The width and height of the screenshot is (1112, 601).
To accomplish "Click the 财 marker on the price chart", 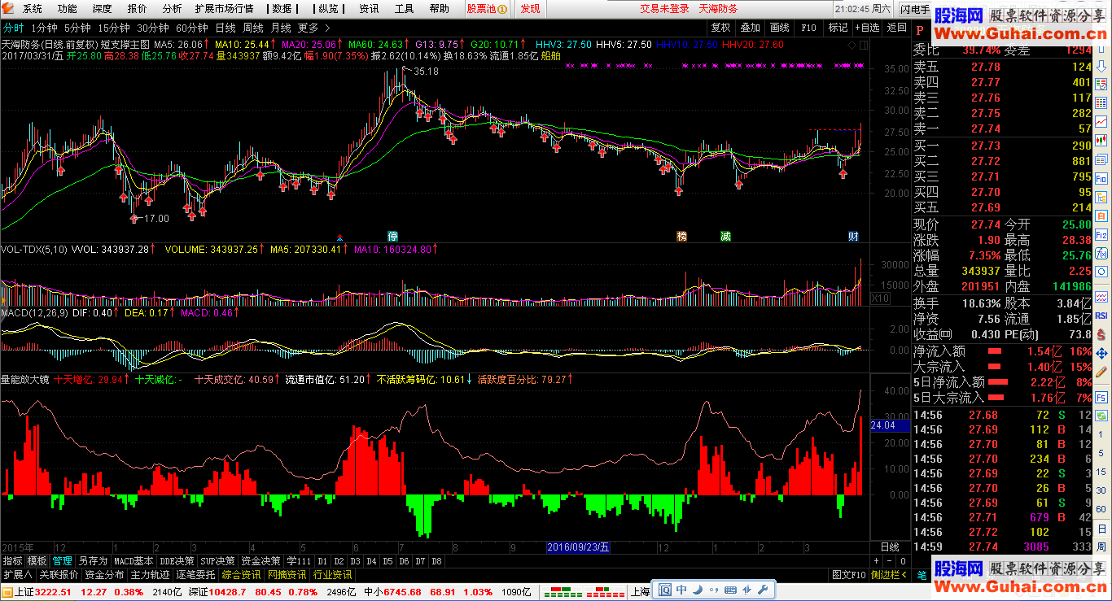I will coord(853,236).
